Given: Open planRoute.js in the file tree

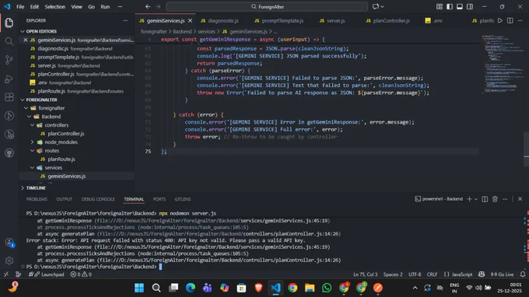Looking at the screenshot, I should tap(61, 159).
